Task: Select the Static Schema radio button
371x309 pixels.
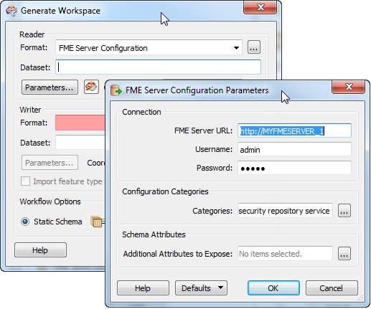Action: (x=25, y=222)
